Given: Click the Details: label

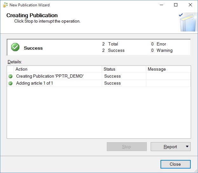Looking at the screenshot, I should tap(15, 62).
